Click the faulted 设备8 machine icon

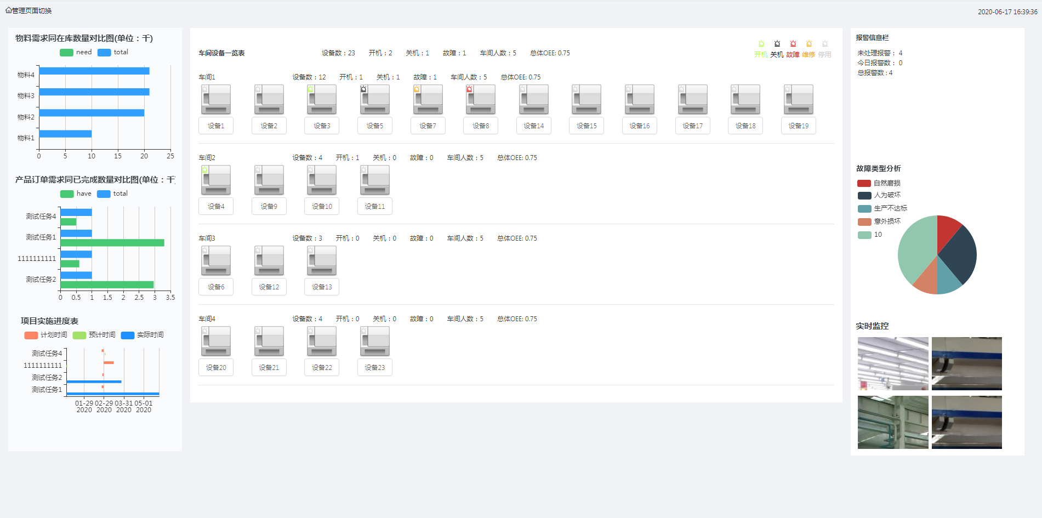pyautogui.click(x=480, y=100)
